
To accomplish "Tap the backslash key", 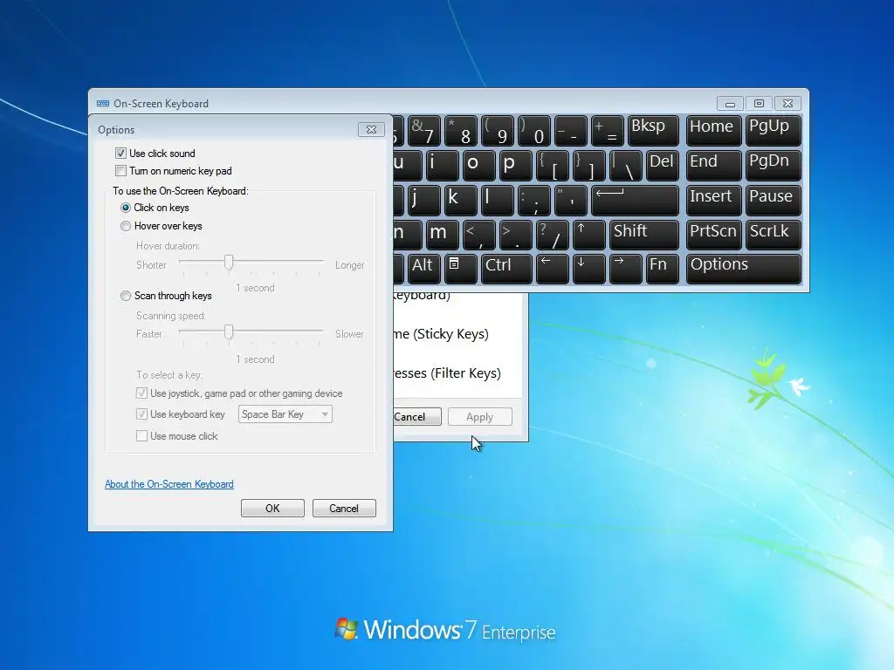I will (x=625, y=165).
